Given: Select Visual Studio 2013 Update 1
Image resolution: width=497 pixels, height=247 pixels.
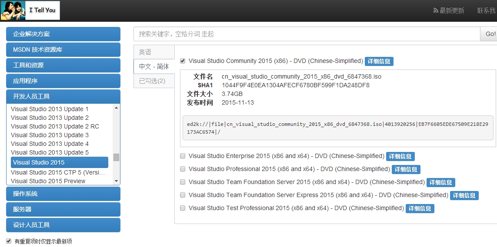Looking at the screenshot, I should [50, 109].
